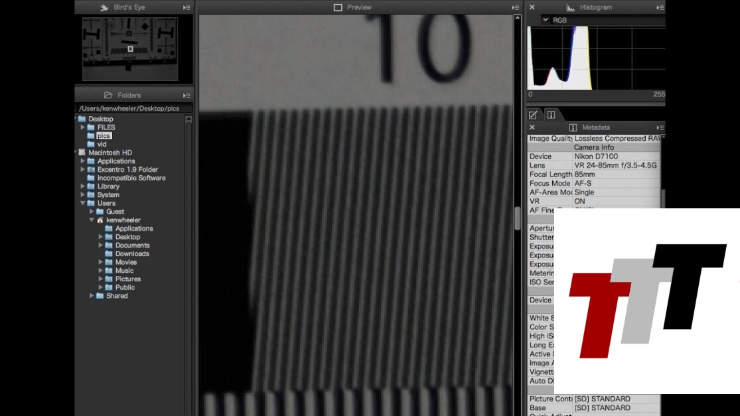The height and width of the screenshot is (416, 740).
Task: Select the Downloads folder
Action: pos(131,253)
